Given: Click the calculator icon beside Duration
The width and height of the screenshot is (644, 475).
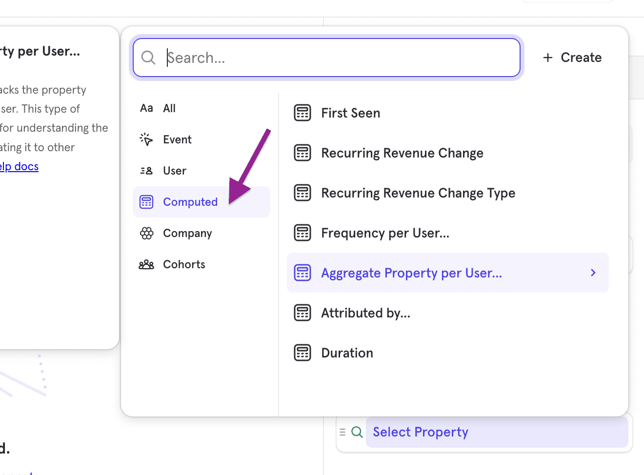Looking at the screenshot, I should pos(302,353).
